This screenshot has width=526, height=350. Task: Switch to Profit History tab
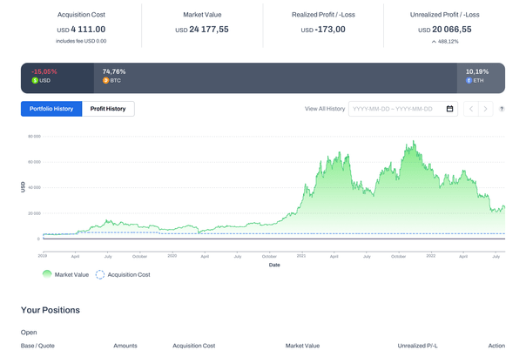[108, 109]
